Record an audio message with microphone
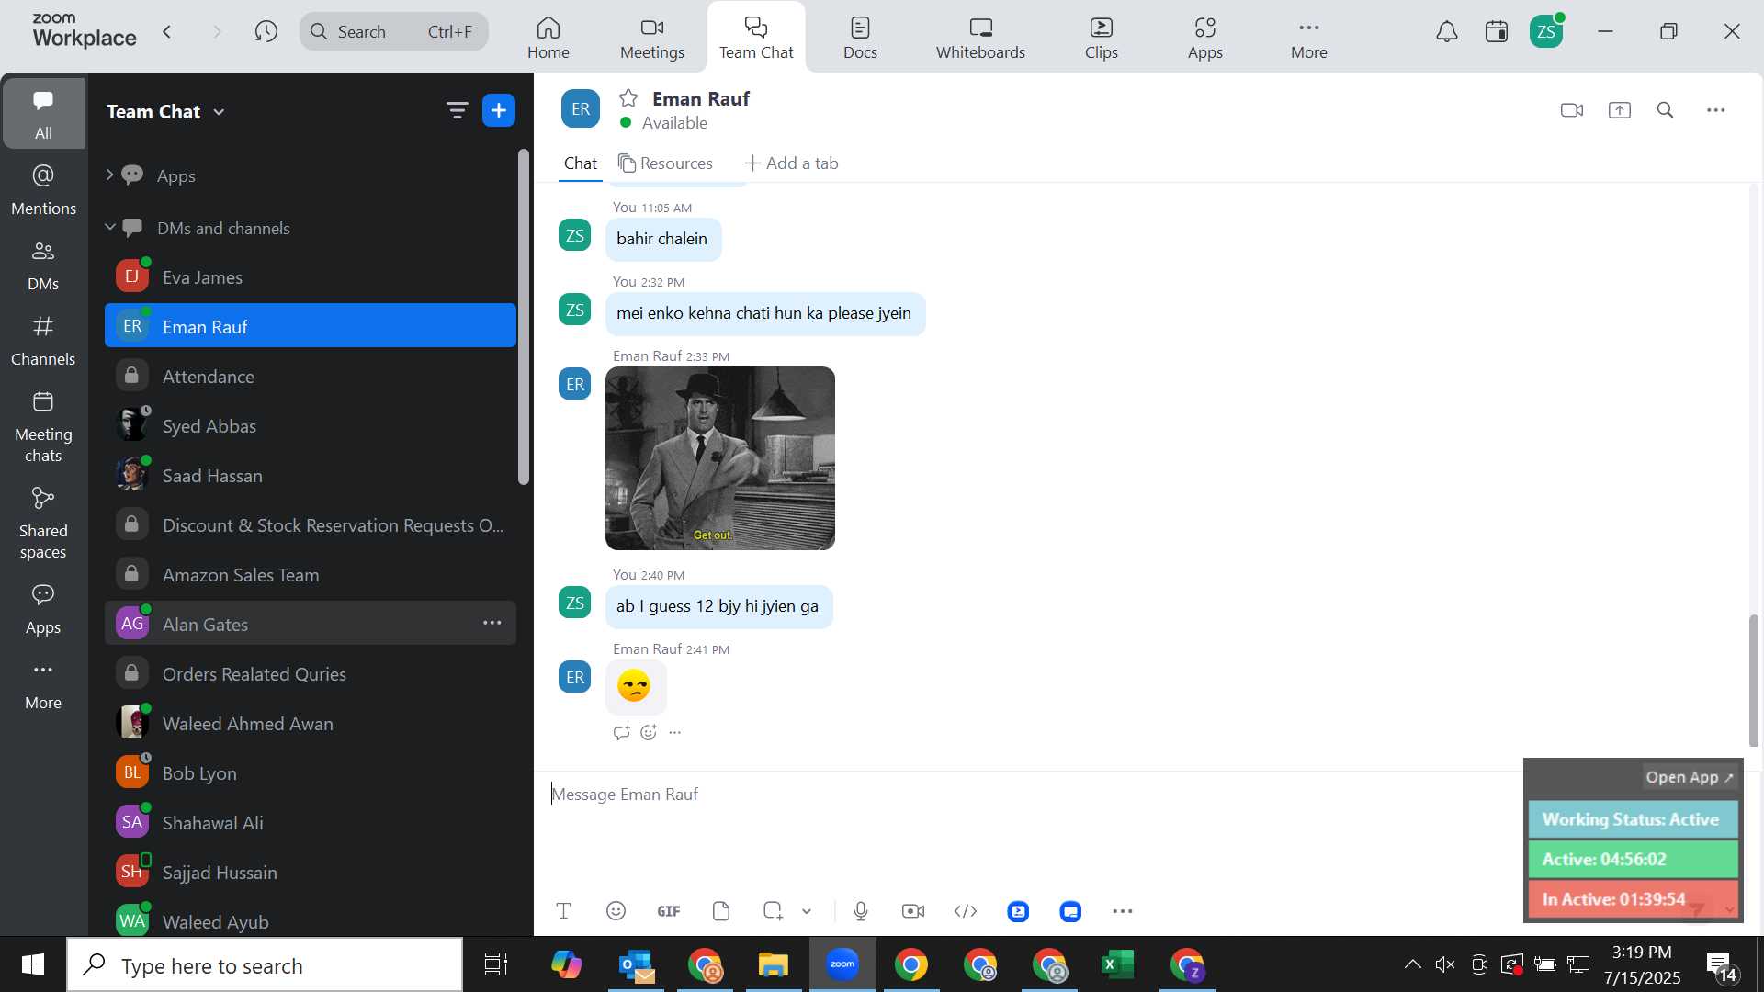 (861, 911)
